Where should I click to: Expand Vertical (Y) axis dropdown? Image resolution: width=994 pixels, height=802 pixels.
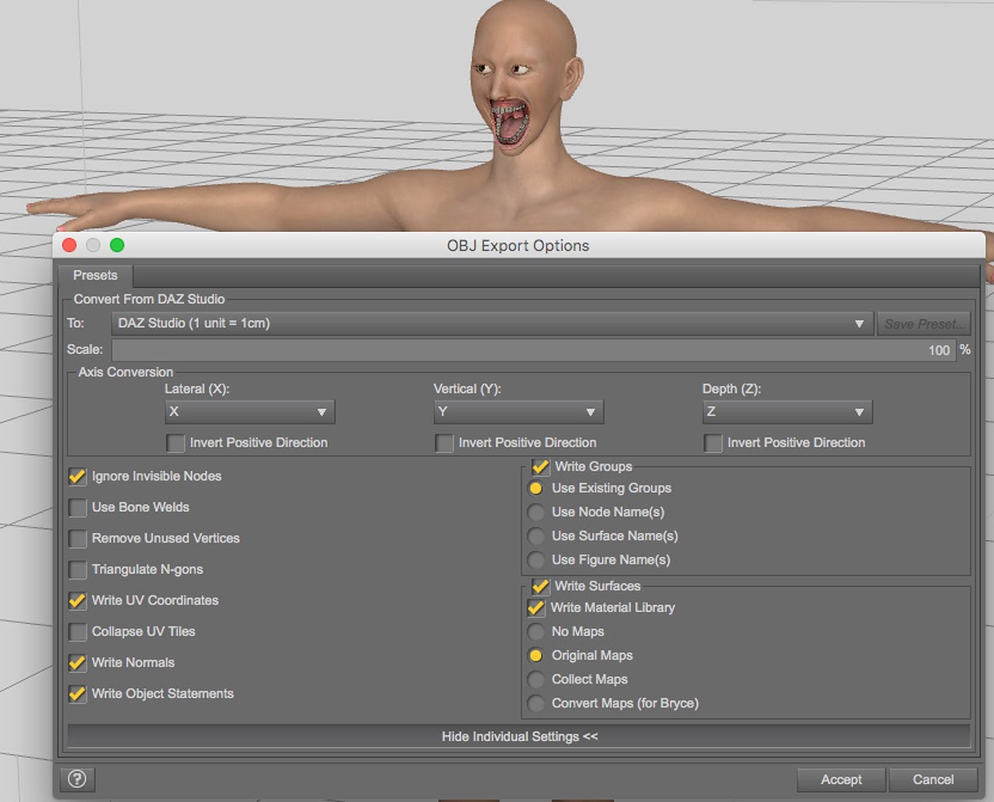(x=519, y=412)
